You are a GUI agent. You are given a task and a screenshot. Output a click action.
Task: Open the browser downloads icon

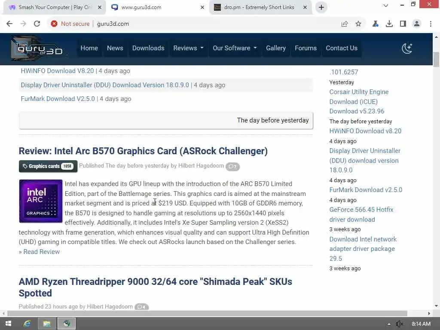(389, 24)
